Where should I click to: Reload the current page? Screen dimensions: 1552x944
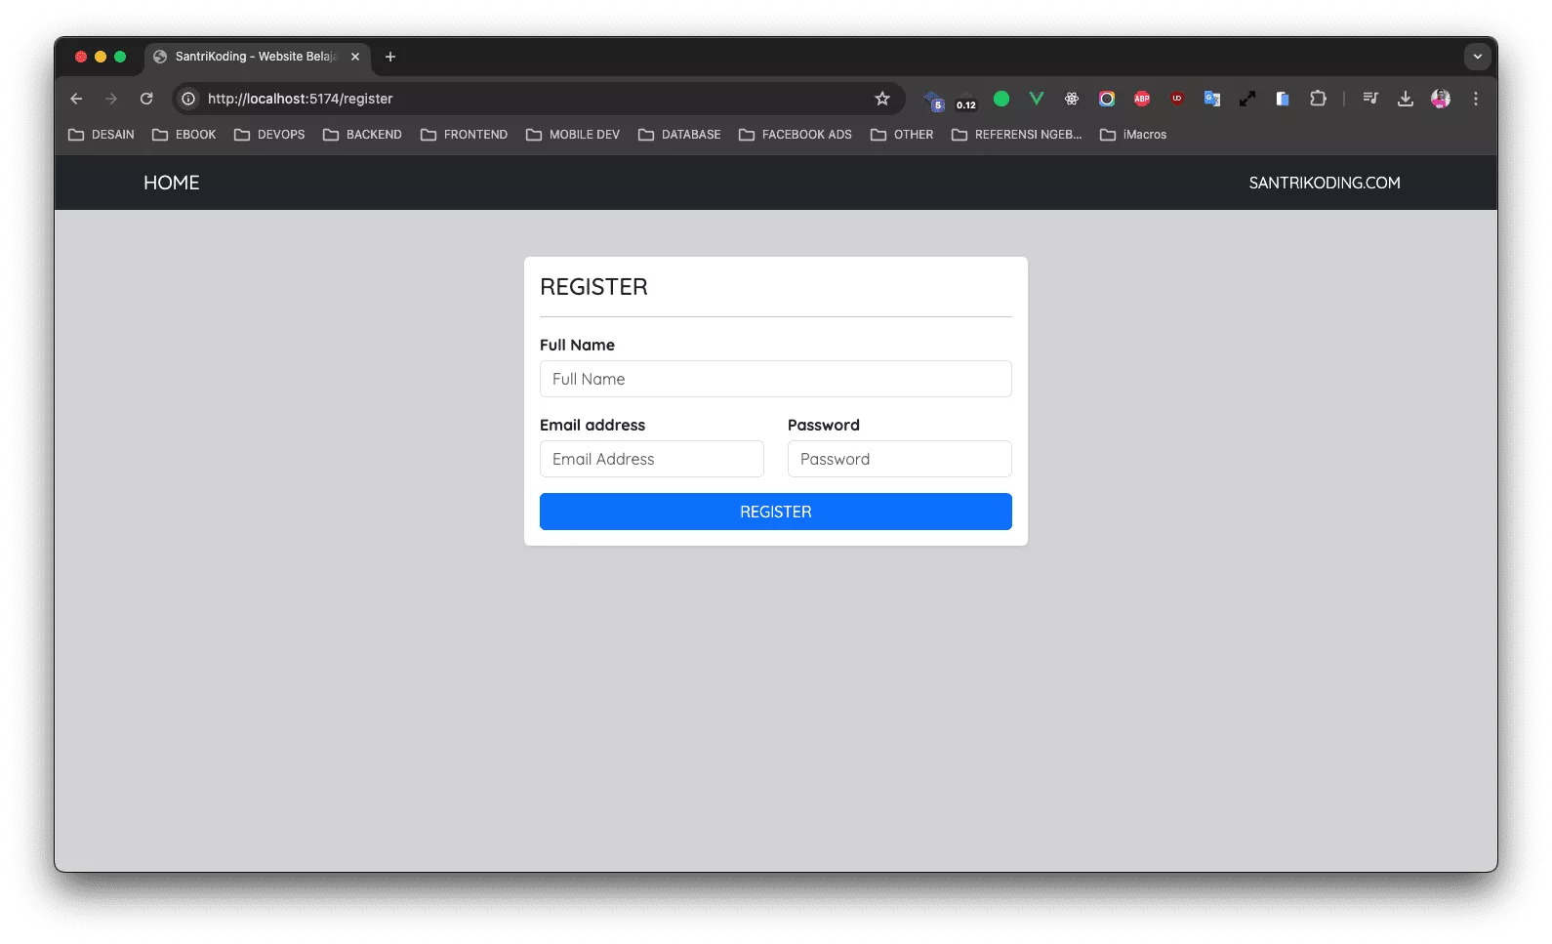pyautogui.click(x=146, y=99)
